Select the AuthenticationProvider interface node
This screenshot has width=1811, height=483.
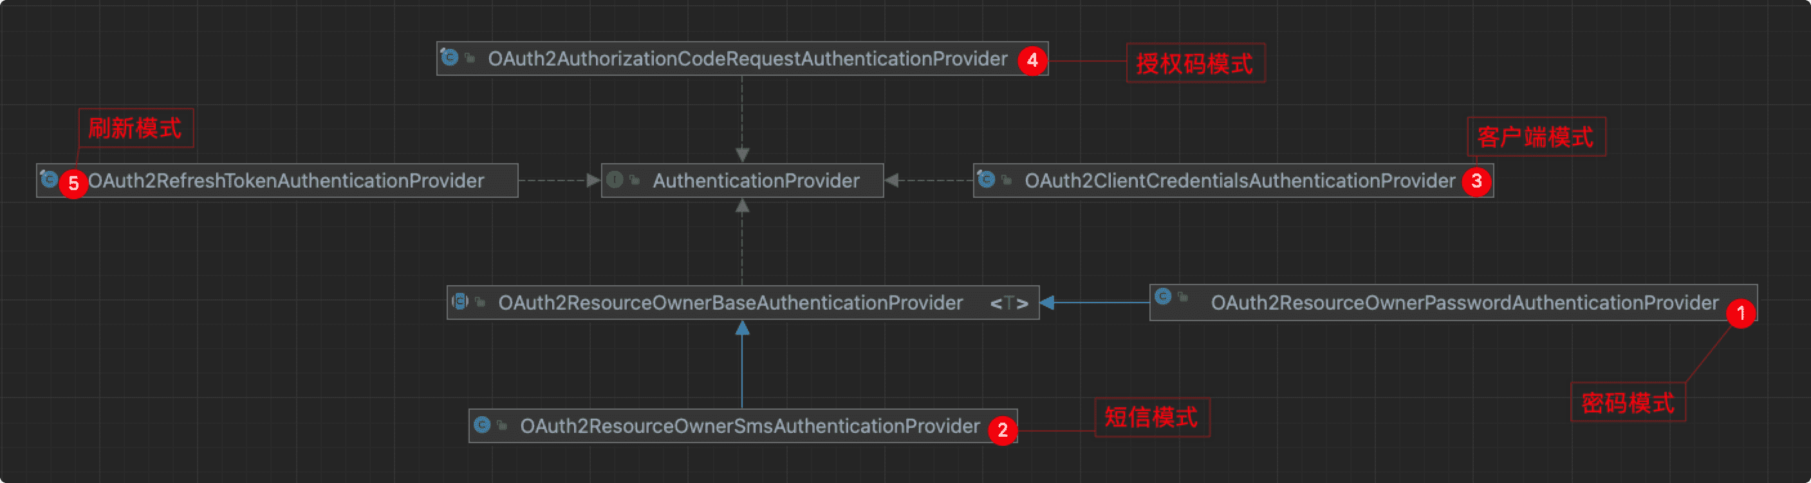[743, 180]
